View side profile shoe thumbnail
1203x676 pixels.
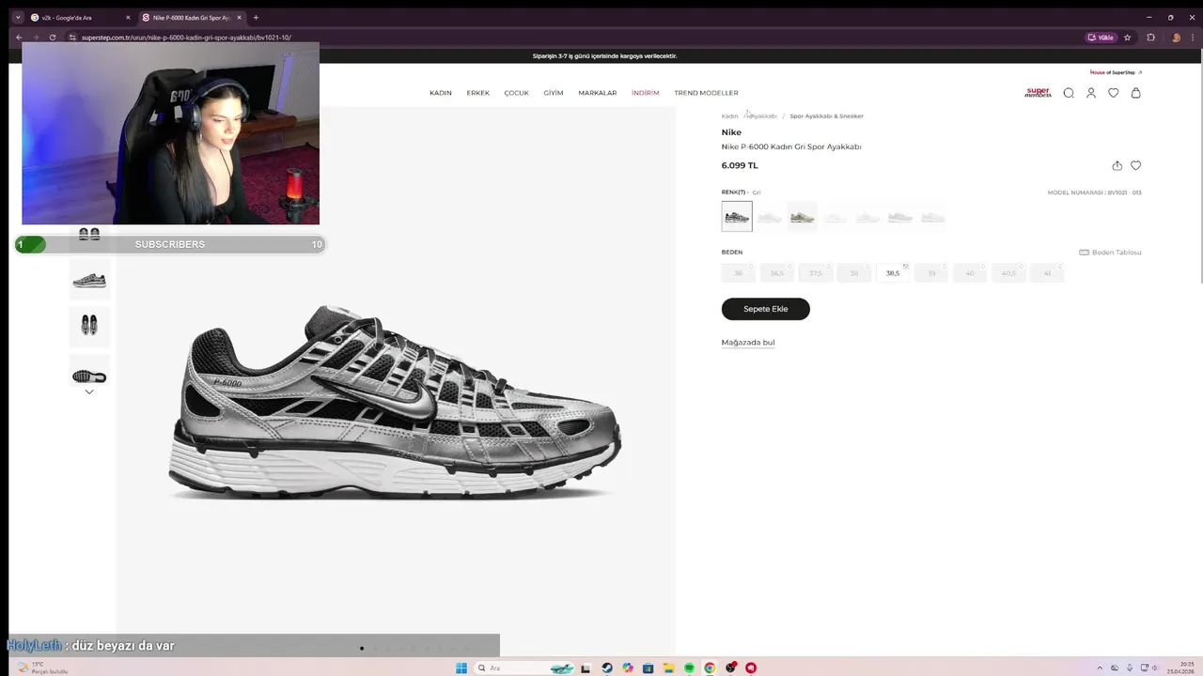point(89,280)
